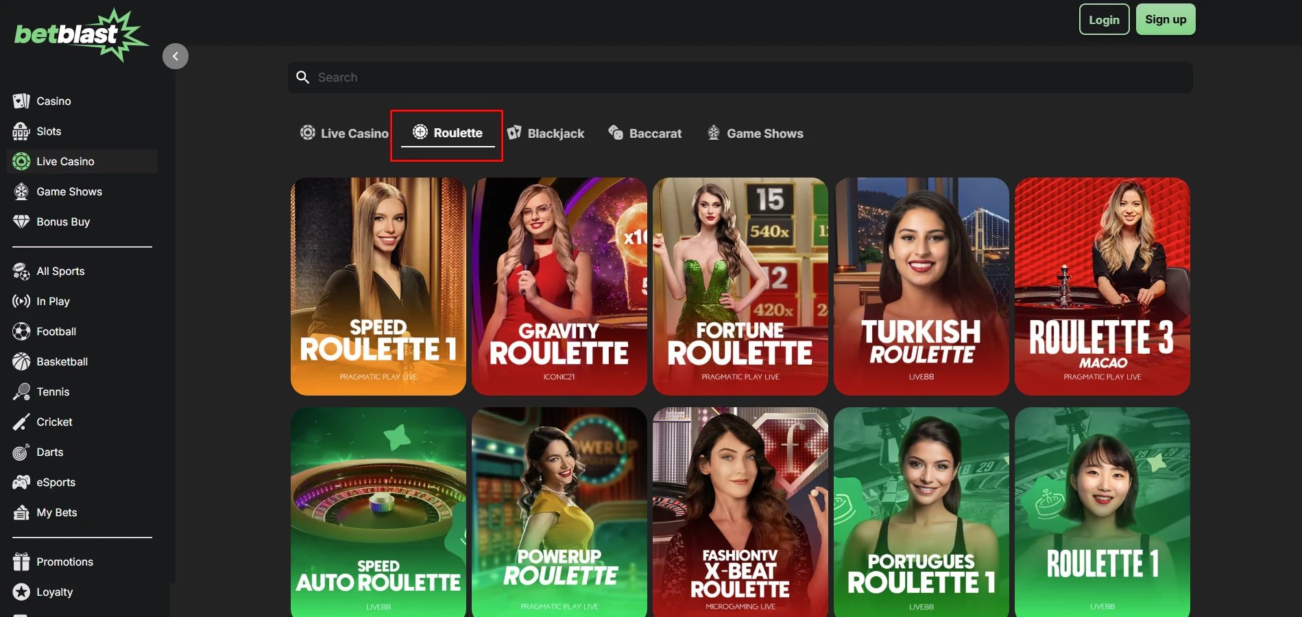The image size is (1302, 617).
Task: Click the betblast logo
Action: [x=81, y=35]
